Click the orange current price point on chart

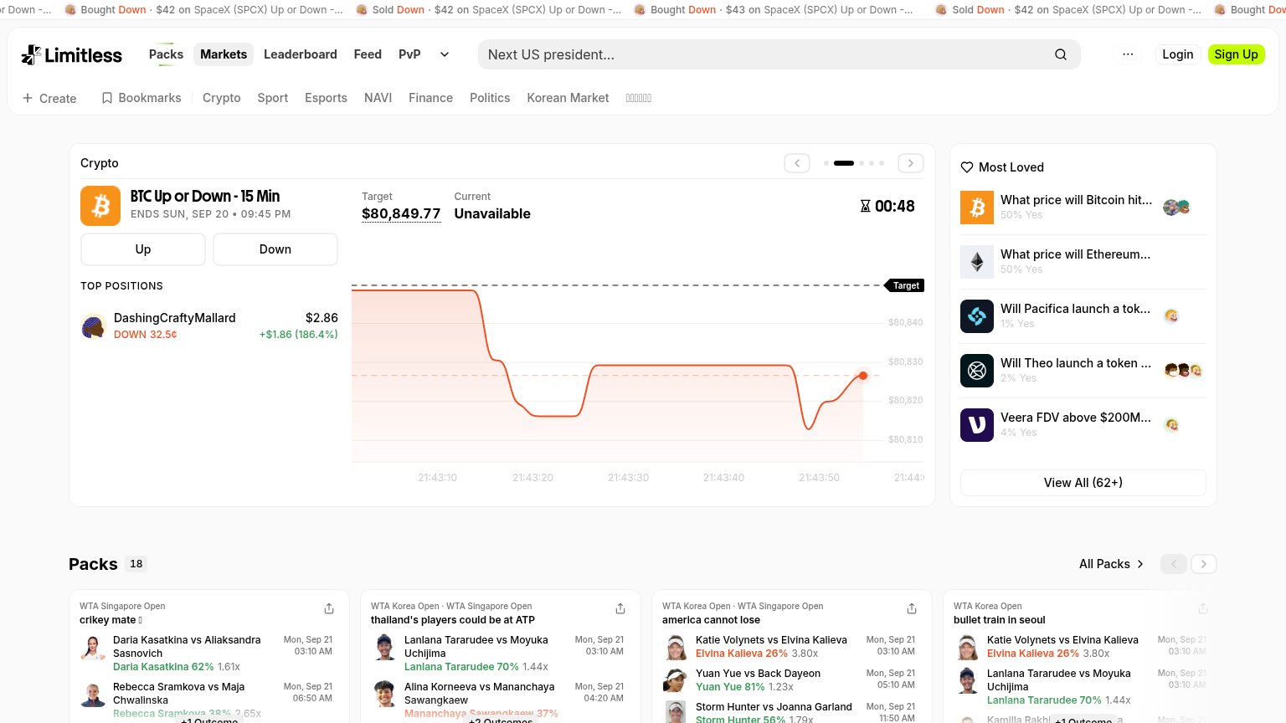click(x=863, y=376)
